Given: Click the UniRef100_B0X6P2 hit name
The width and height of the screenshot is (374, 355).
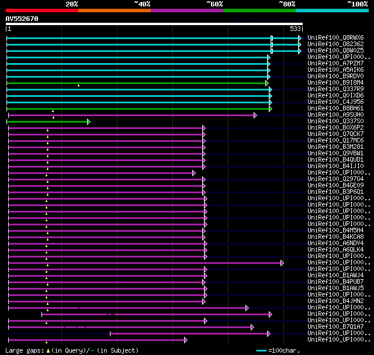Looking at the screenshot, I should pos(335,128).
